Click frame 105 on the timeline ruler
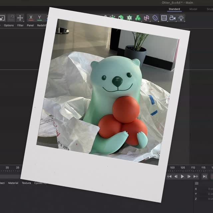The height and width of the screenshot is (213, 213). (x=183, y=168)
